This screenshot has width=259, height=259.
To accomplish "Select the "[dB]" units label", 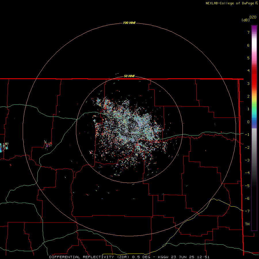I will coord(245,20).
